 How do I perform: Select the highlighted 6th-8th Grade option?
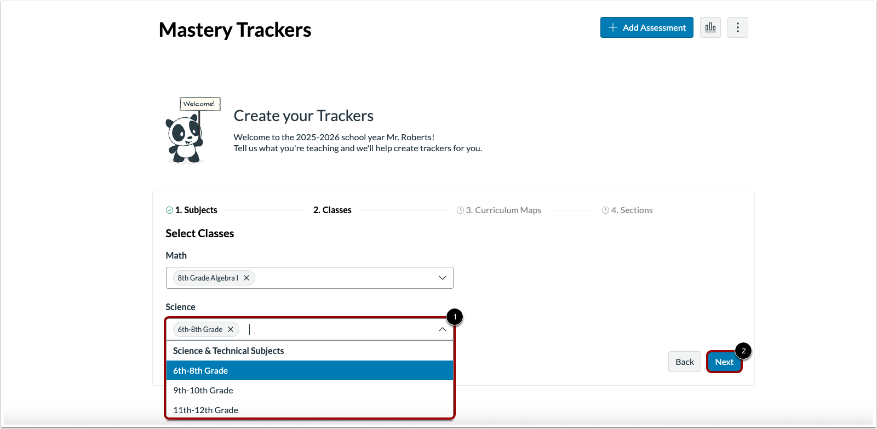click(309, 370)
